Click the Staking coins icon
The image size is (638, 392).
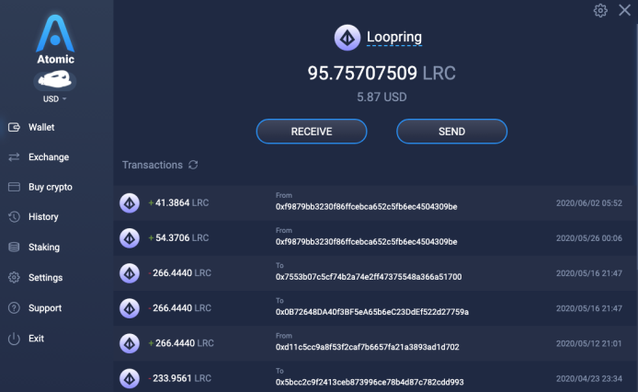point(14,247)
